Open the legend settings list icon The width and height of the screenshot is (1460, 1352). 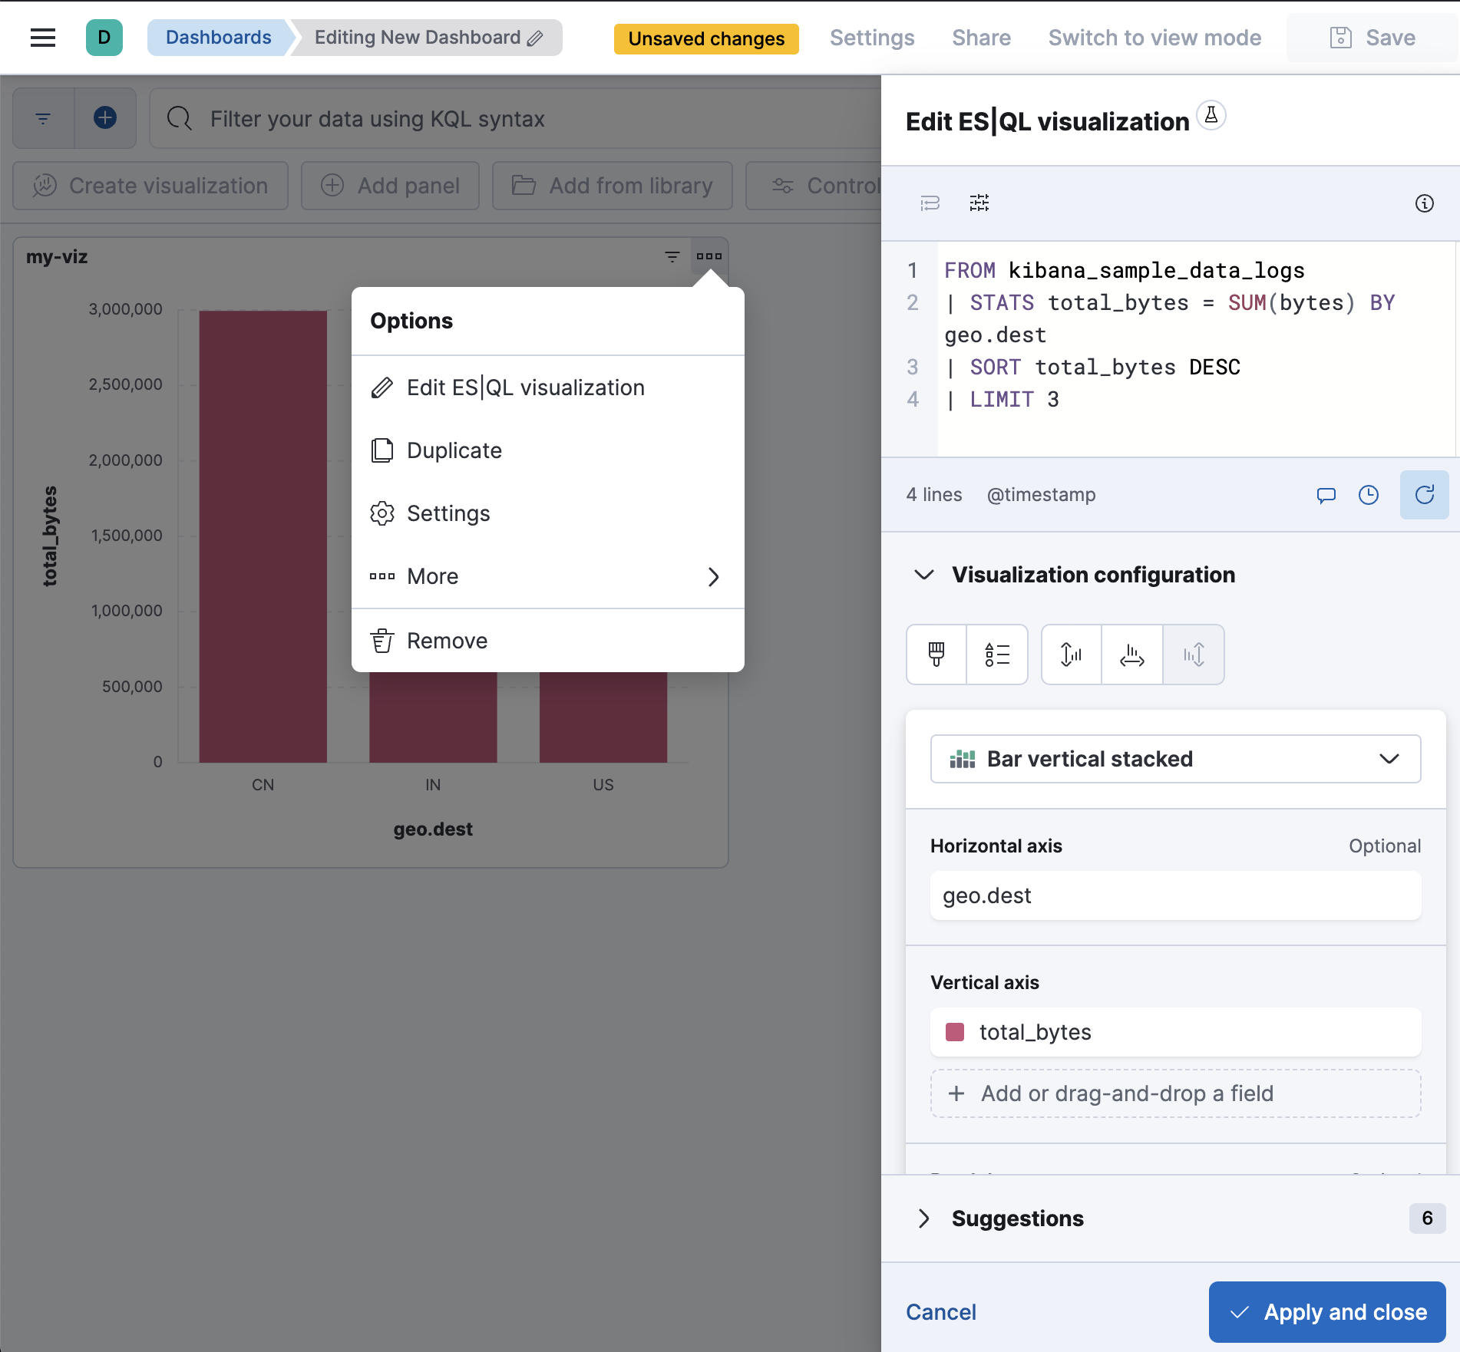pos(997,655)
